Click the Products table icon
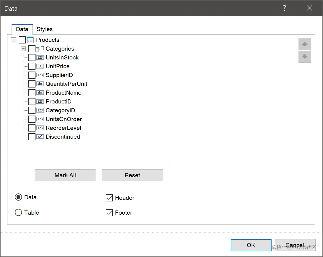This screenshot has height=257, width=323. coord(30,40)
